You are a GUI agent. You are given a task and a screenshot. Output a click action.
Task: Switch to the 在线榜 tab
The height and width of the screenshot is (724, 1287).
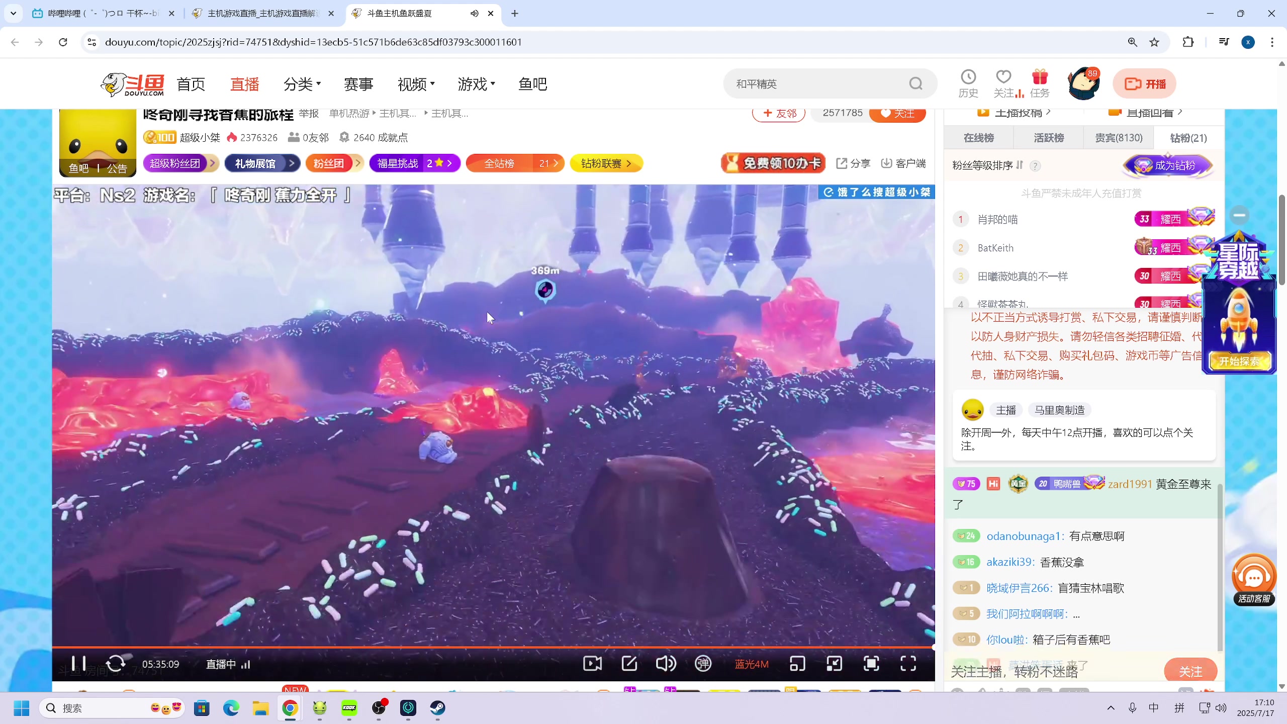978,138
